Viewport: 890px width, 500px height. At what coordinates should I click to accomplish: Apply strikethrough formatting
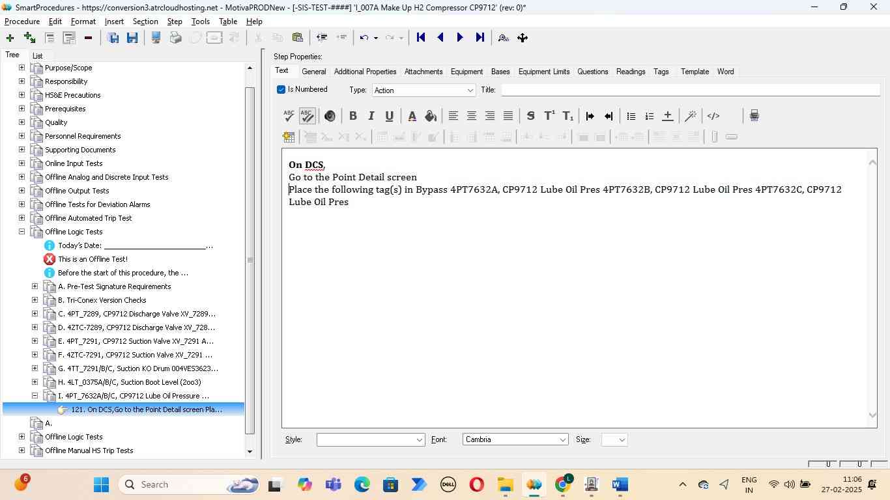point(530,116)
